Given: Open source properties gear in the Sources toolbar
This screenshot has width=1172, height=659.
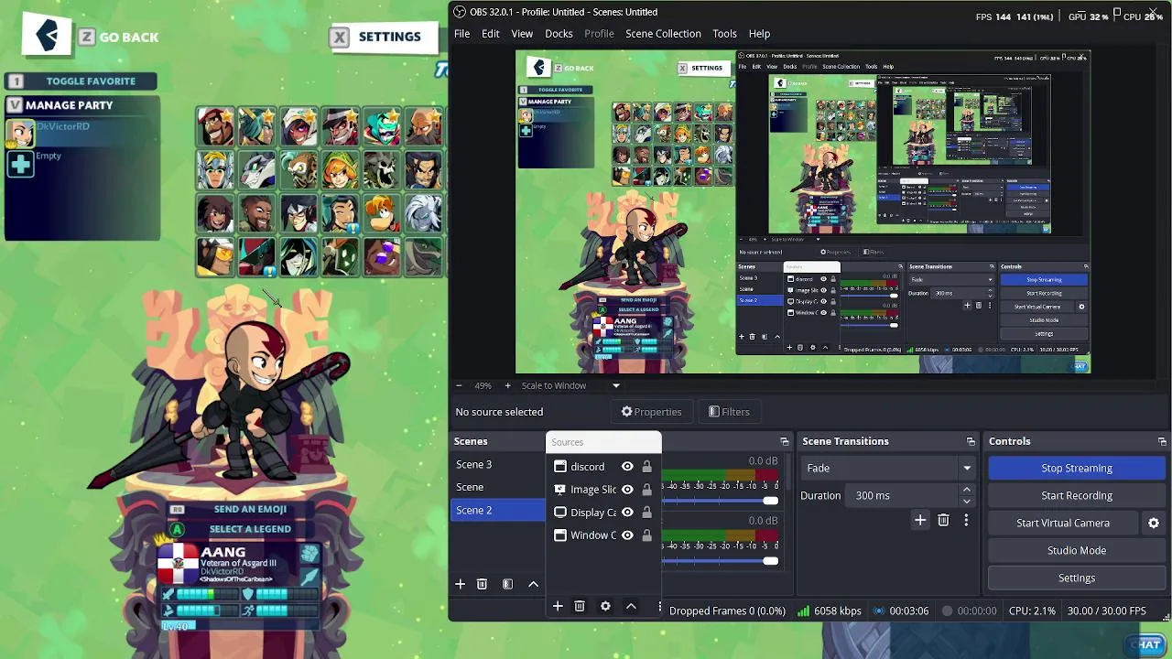Looking at the screenshot, I should [x=605, y=606].
